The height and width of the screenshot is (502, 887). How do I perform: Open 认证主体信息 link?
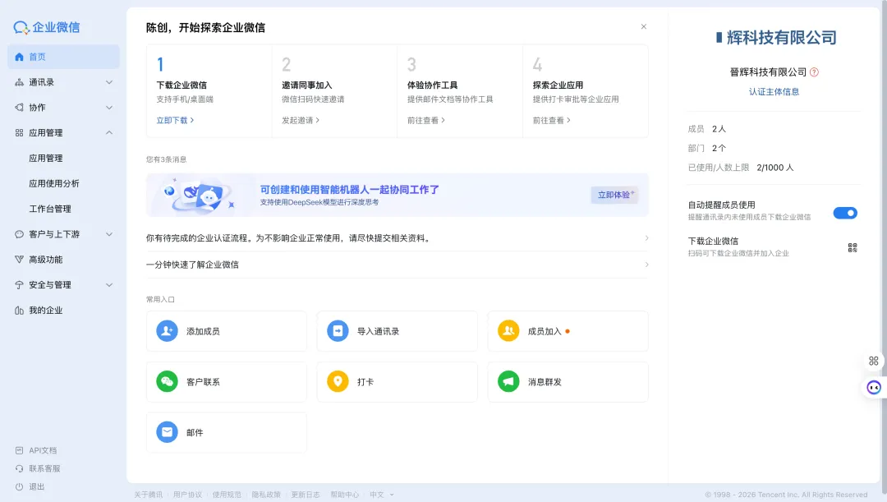click(x=774, y=92)
